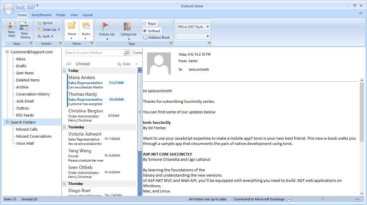Viewport: 367px width, 205px height.
Task: Click the Move folder icon
Action: (72, 25)
